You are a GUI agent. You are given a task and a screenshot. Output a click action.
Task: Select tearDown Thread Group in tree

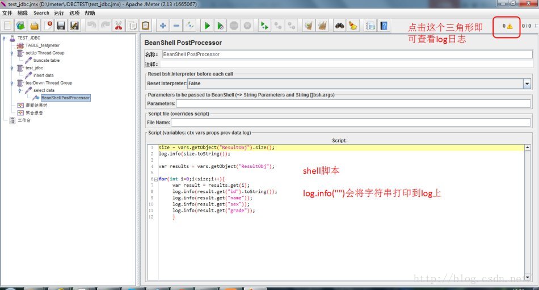tap(49, 83)
